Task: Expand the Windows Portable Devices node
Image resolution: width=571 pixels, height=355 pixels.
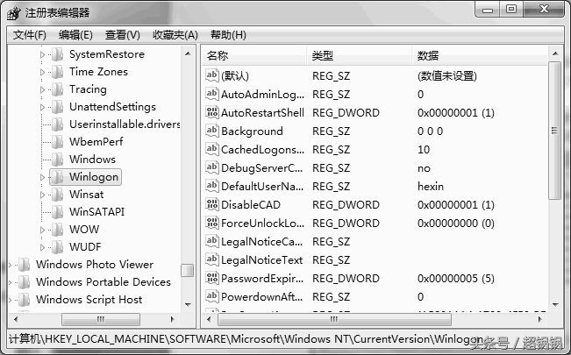Action: (x=11, y=282)
